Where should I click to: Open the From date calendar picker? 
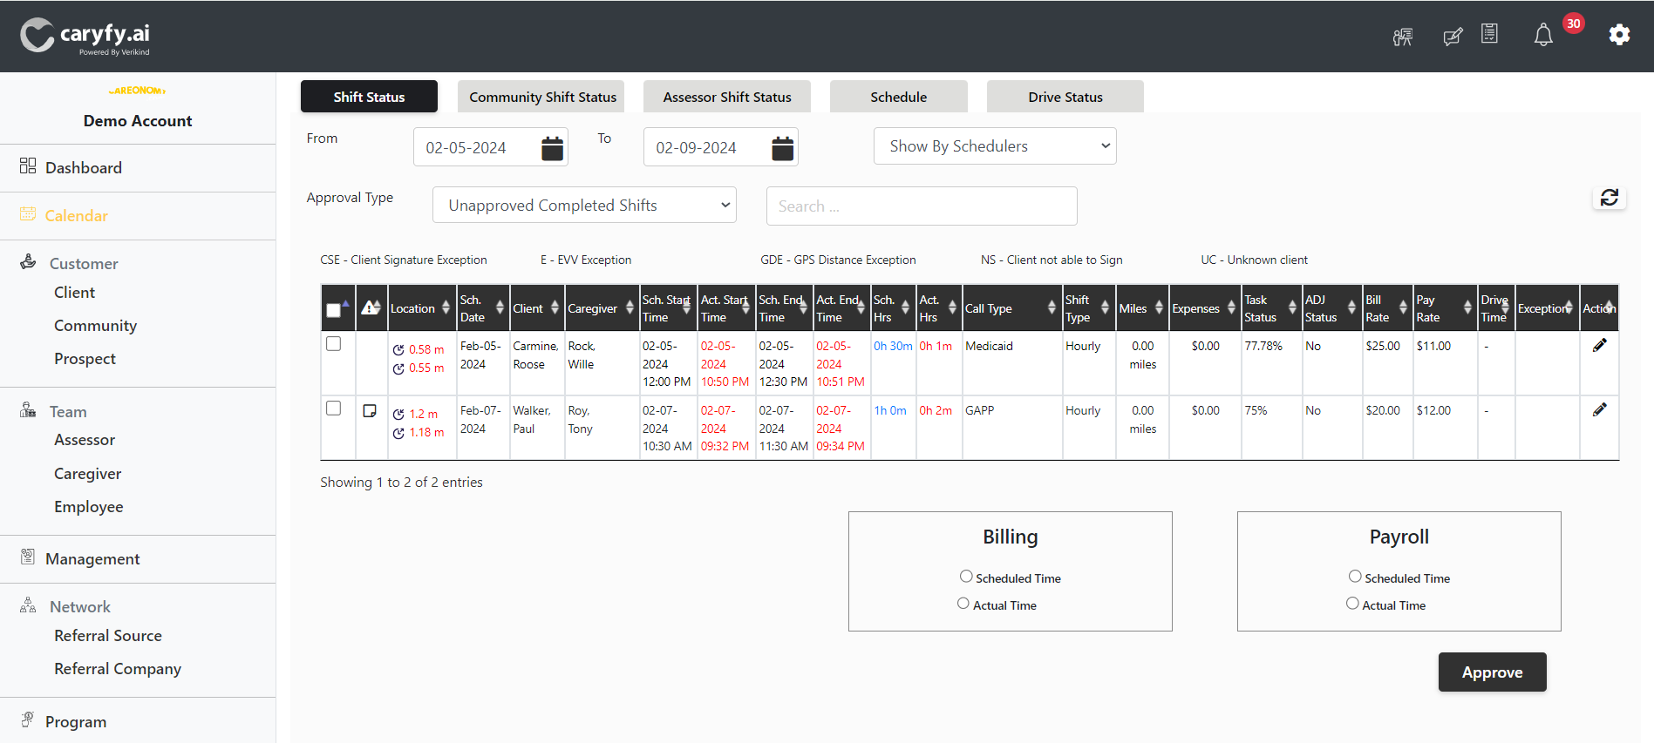tap(552, 148)
